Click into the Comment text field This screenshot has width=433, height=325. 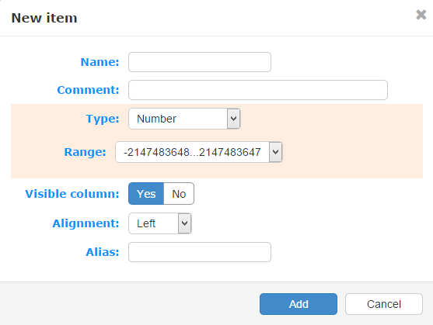click(258, 90)
